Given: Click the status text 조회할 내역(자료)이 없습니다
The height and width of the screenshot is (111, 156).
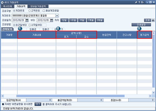Looking at the screenshot, I should coord(18,108).
